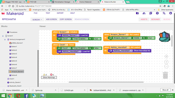Click Show all downloads
Screen dimensions: 175x98
(x=165, y=90)
